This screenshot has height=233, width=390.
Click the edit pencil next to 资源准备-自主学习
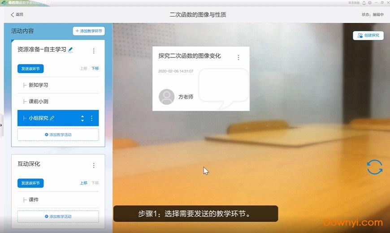(x=70, y=49)
